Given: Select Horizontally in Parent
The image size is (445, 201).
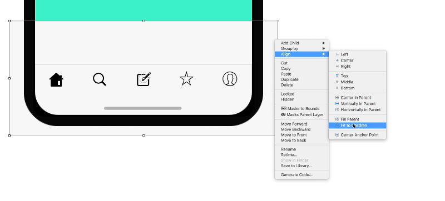Looking at the screenshot, I should 357,109.
